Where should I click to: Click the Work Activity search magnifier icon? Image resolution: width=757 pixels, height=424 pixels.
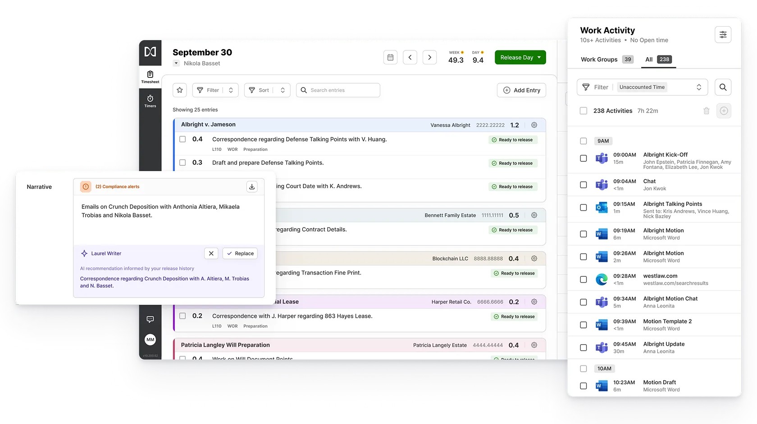point(723,87)
